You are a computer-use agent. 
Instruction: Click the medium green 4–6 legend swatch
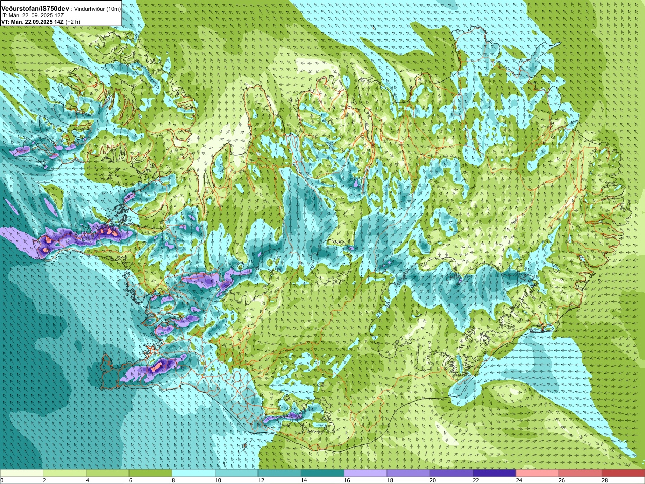tap(107, 473)
